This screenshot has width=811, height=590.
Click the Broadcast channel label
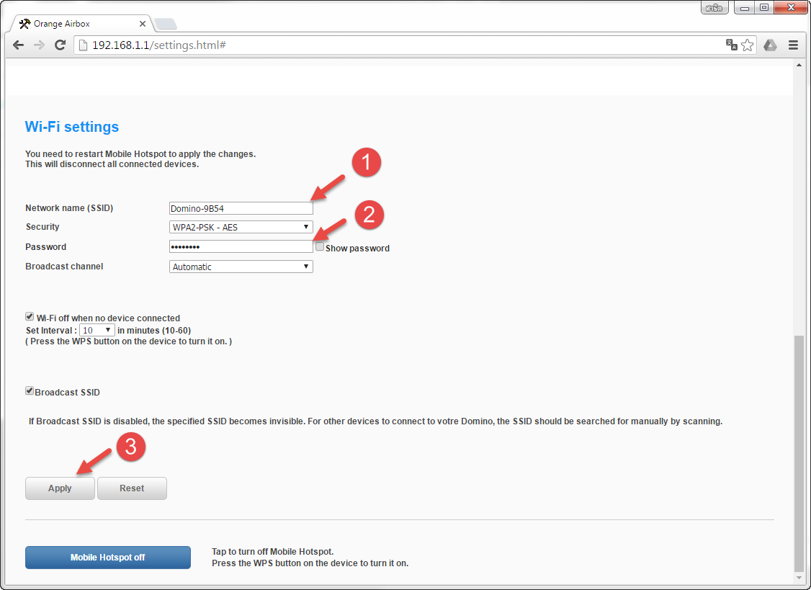pos(64,267)
